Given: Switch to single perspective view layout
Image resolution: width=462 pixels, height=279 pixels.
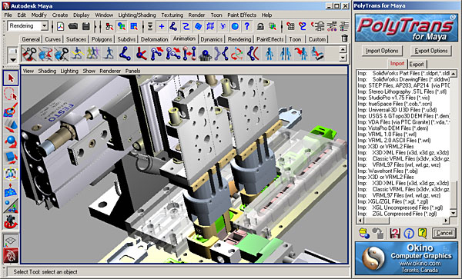Looking at the screenshot, I should [x=11, y=241].
